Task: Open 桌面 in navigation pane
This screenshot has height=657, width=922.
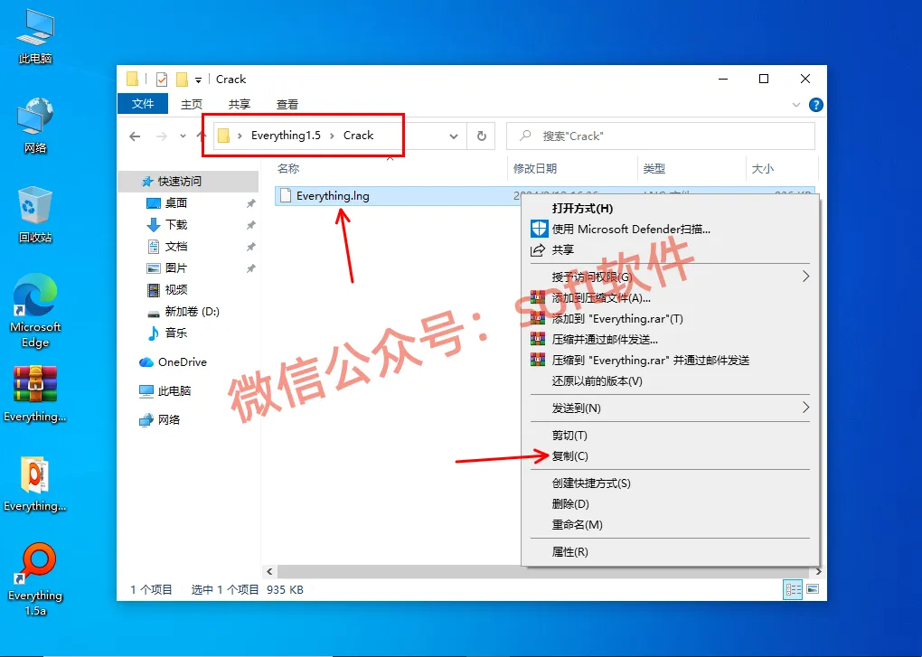Action: pyautogui.click(x=176, y=202)
